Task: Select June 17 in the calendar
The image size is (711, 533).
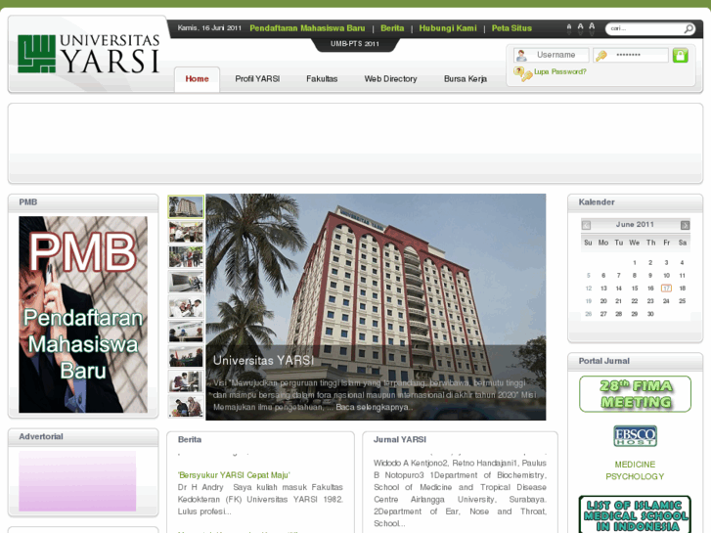Action: pyautogui.click(x=666, y=289)
